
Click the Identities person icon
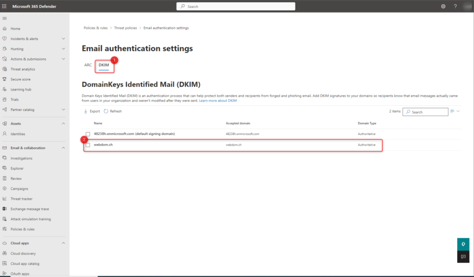(x=5, y=134)
